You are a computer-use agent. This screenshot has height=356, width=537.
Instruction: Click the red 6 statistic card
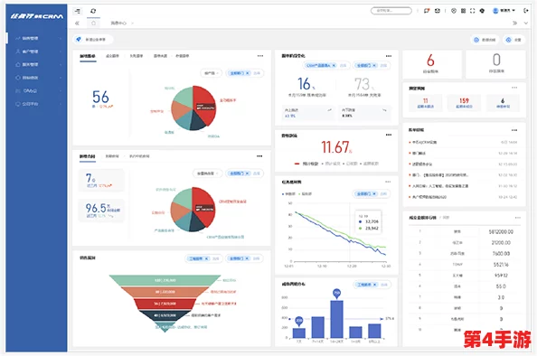coord(431,64)
